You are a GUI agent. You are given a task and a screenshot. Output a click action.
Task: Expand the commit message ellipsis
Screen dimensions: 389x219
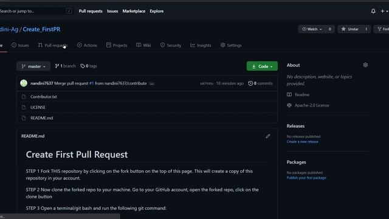152,84
